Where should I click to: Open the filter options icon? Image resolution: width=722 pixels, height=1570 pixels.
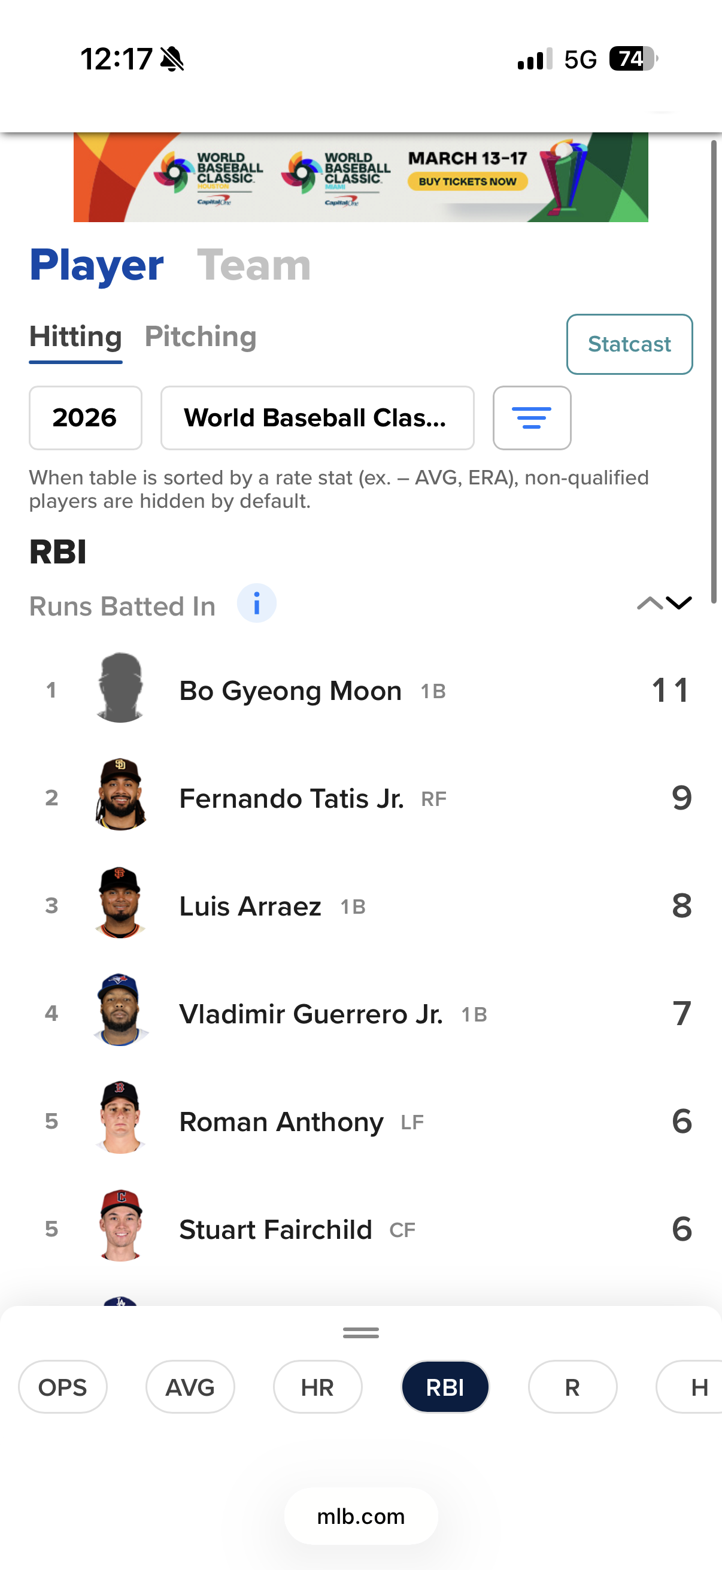coord(531,418)
